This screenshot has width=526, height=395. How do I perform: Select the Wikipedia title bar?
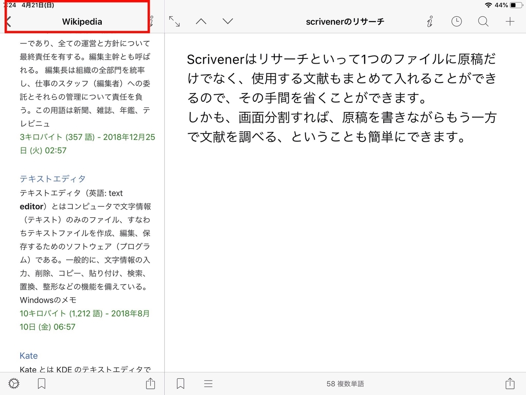point(82,21)
